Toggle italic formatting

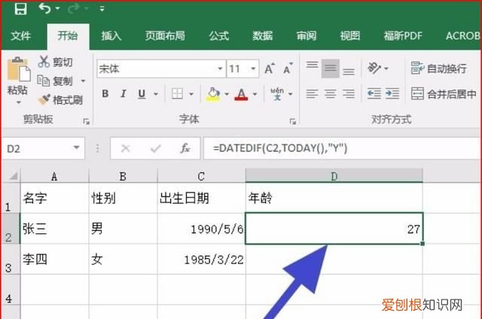point(124,93)
